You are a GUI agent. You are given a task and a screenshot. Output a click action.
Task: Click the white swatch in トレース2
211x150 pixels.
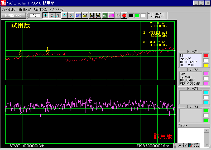pos(206,79)
